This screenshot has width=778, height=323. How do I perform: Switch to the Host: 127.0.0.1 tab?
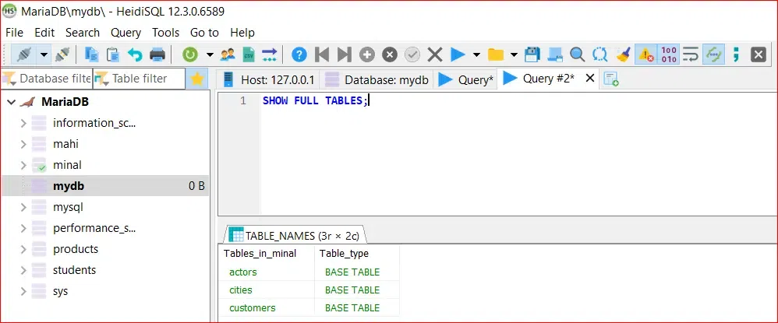268,79
